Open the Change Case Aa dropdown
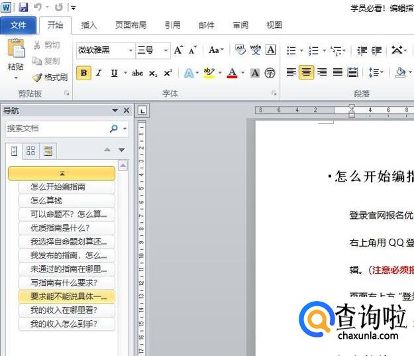 (216, 50)
